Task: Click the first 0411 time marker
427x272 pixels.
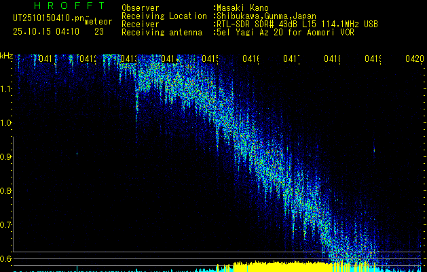Action: pyautogui.click(x=47, y=59)
